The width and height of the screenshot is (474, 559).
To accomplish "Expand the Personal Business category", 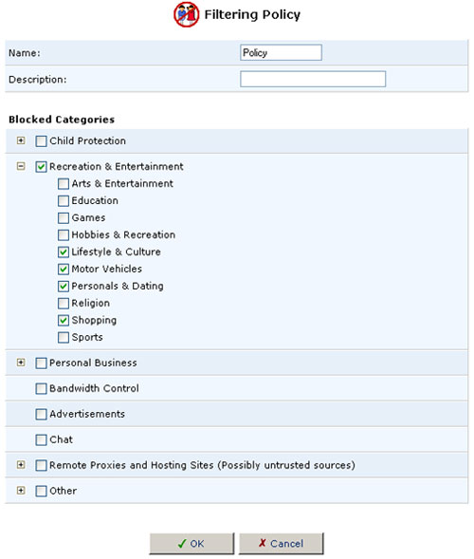I will tap(21, 363).
